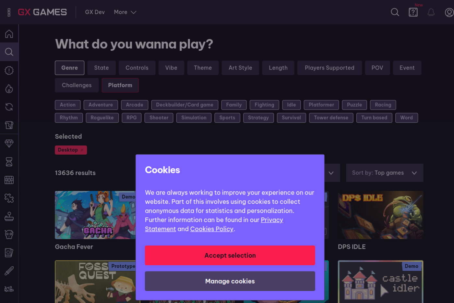Open the race car sidebar icon

(9, 289)
